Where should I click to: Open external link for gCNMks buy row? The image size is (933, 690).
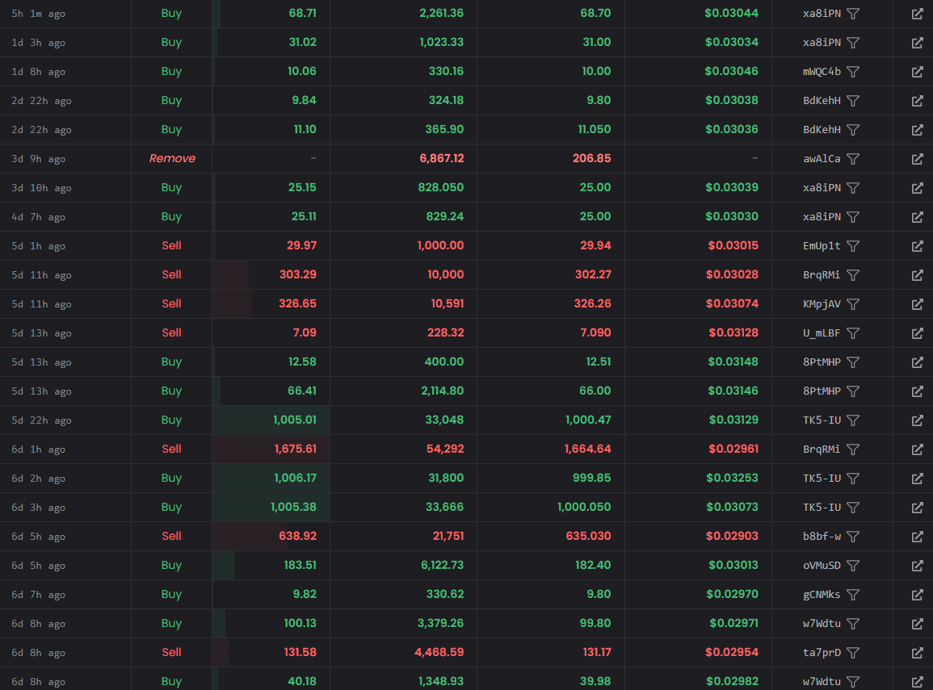coord(917,595)
